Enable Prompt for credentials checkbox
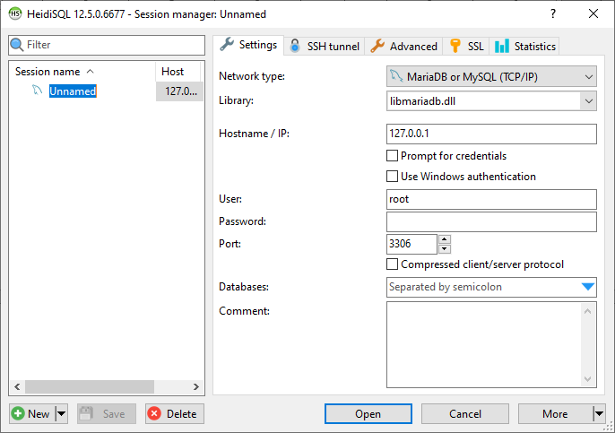 coord(392,156)
